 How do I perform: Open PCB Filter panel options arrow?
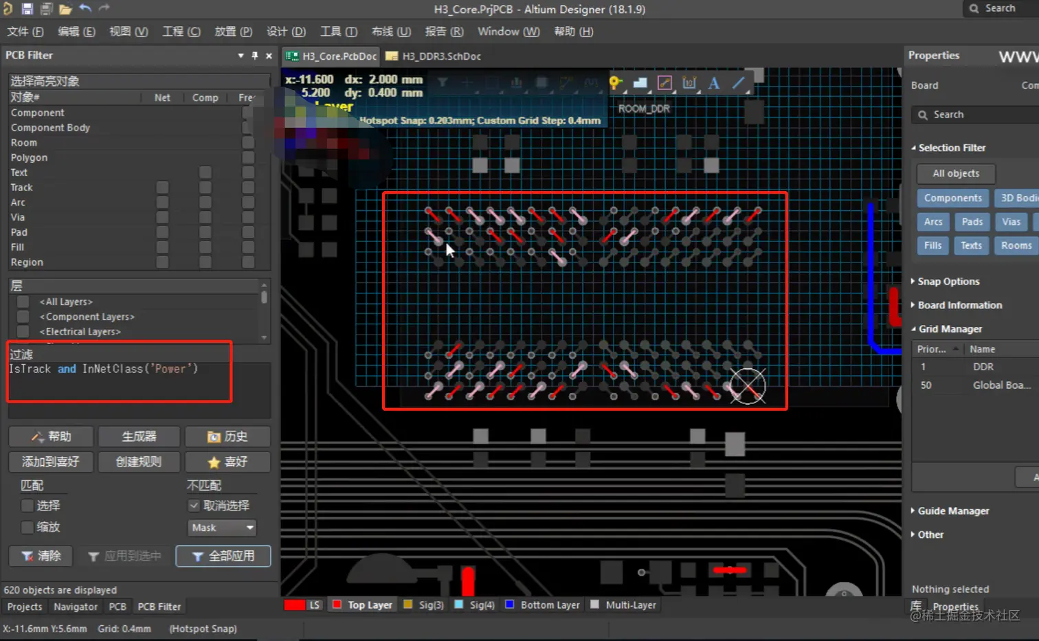(x=241, y=56)
